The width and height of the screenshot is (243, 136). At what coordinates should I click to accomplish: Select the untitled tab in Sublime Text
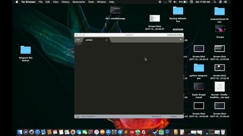[96, 40]
